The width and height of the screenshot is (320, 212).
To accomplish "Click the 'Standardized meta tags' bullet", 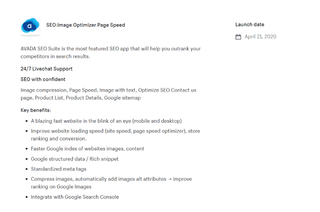I will coord(58,169).
